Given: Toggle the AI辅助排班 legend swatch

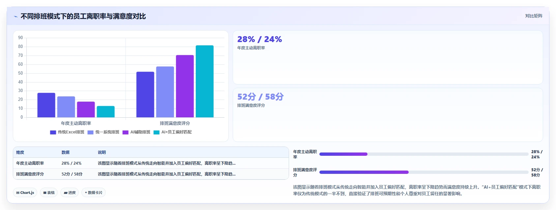Looking at the screenshot, I should pyautogui.click(x=126, y=132).
